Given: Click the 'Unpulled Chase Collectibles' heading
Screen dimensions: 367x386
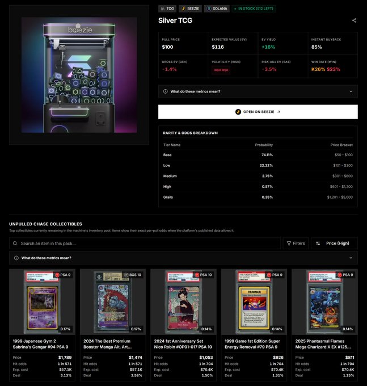Looking at the screenshot, I should pyautogui.click(x=45, y=224).
